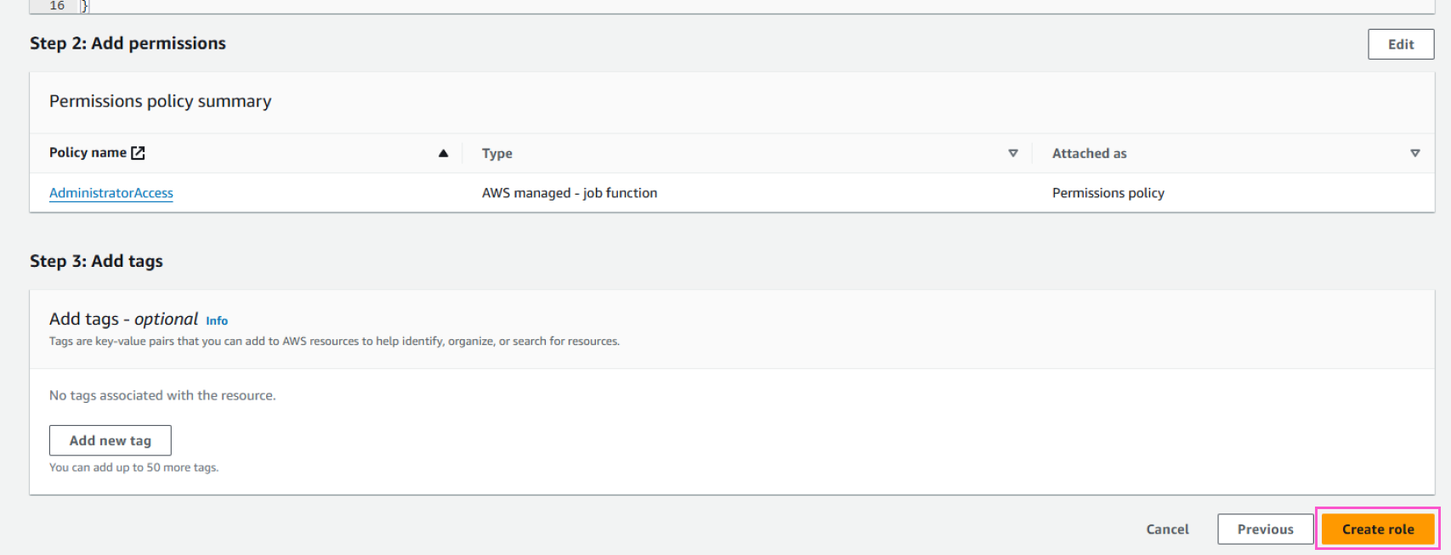Open the Info link beside Add tags
Image resolution: width=1451 pixels, height=555 pixels.
[x=217, y=320]
